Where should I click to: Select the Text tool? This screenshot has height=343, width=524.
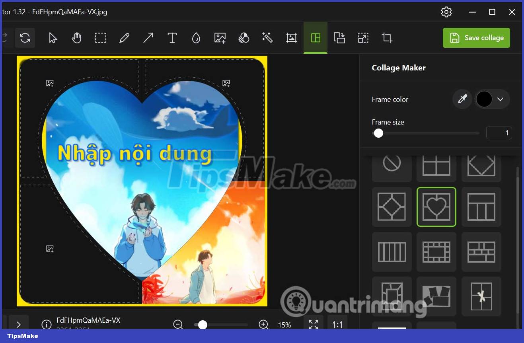(x=172, y=38)
